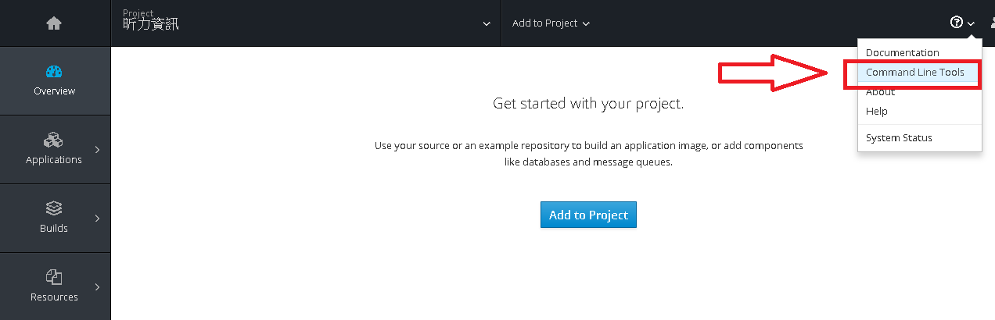Click the blue Add to Project button
This screenshot has height=320, width=995.
(588, 215)
